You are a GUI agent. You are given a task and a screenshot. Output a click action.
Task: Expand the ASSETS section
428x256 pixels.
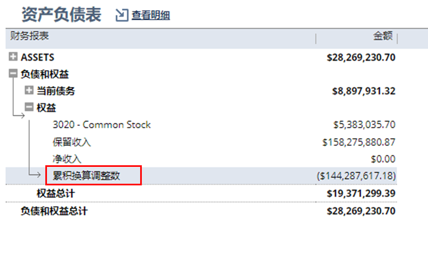coord(13,57)
